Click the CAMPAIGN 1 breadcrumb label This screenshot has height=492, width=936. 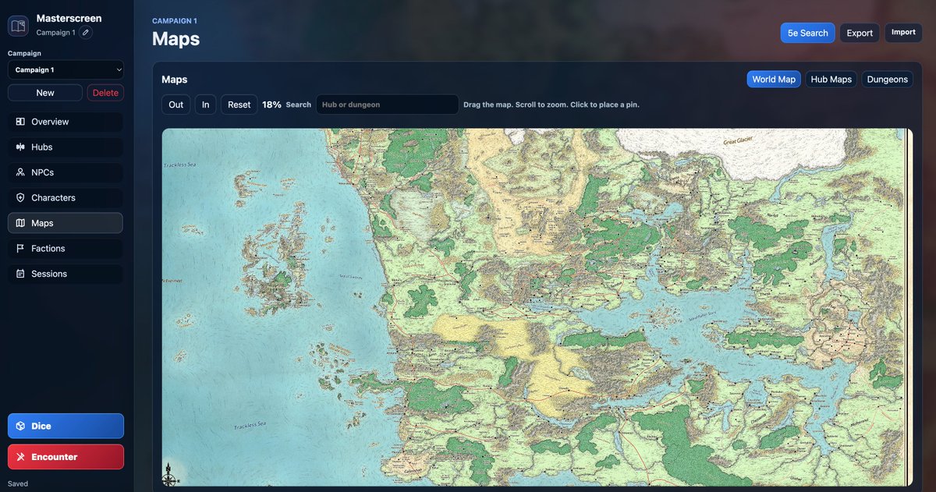click(x=175, y=21)
